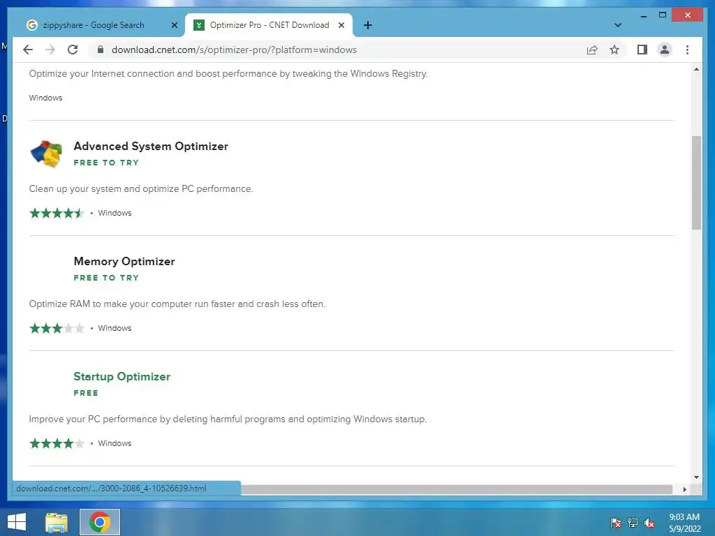Bookmark this page with the star
715x536 pixels.
614,50
